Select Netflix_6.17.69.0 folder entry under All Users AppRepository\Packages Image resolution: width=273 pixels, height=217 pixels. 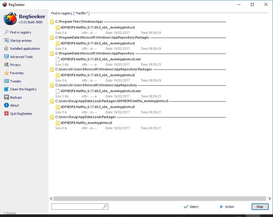[x=97, y=75]
